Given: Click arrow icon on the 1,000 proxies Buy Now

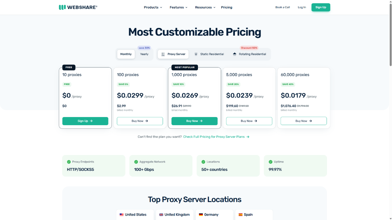Looking at the screenshot, I should [201, 121].
